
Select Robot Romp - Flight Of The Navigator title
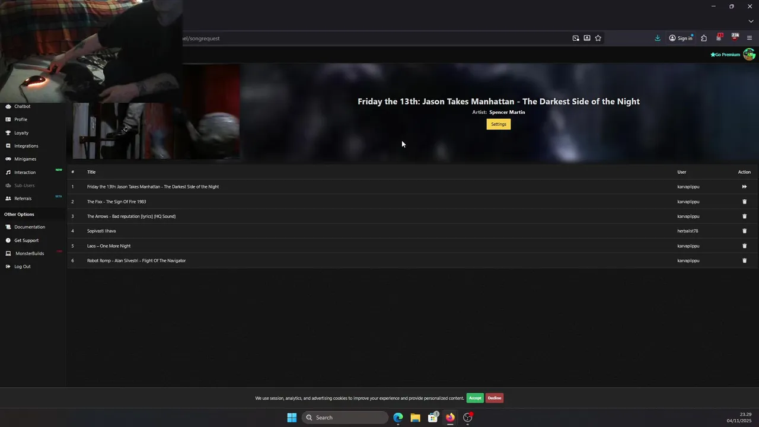pos(136,261)
